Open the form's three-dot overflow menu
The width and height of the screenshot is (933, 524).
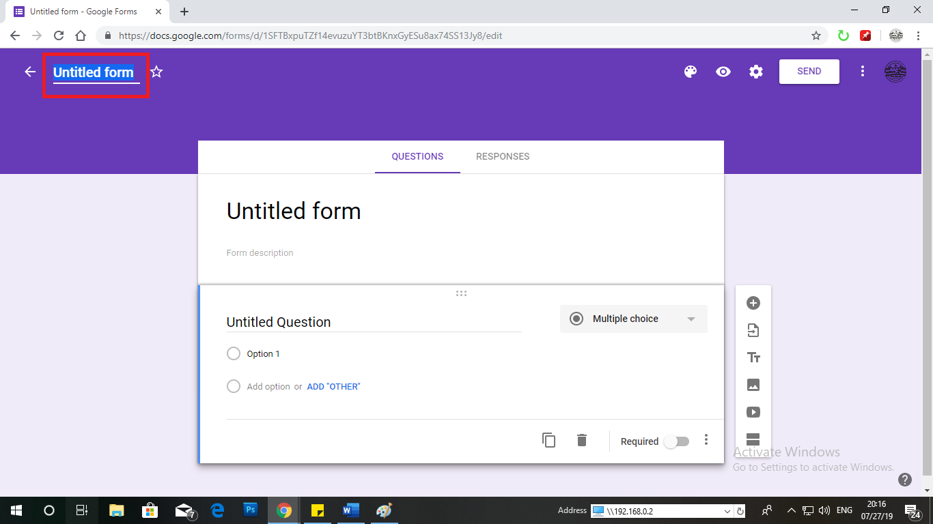pyautogui.click(x=863, y=71)
